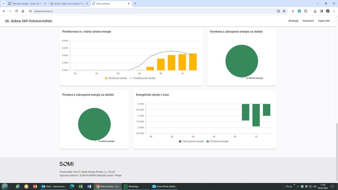338x190 pixels.
Task: Open Excel from the taskbar
Action: point(81,186)
